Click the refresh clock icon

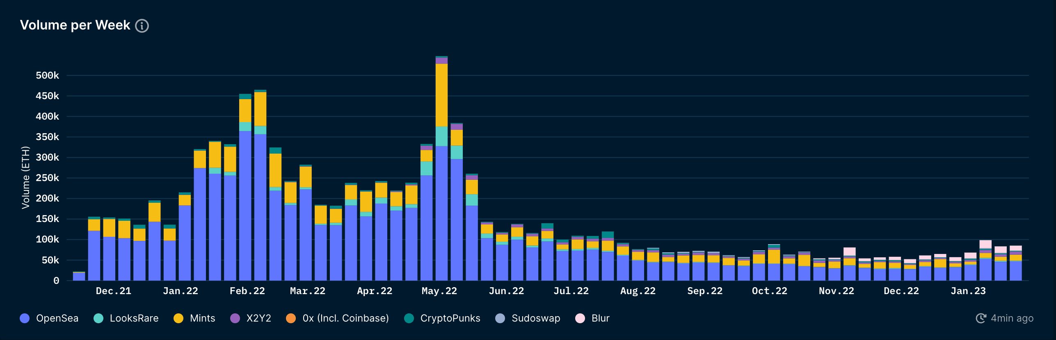(981, 318)
